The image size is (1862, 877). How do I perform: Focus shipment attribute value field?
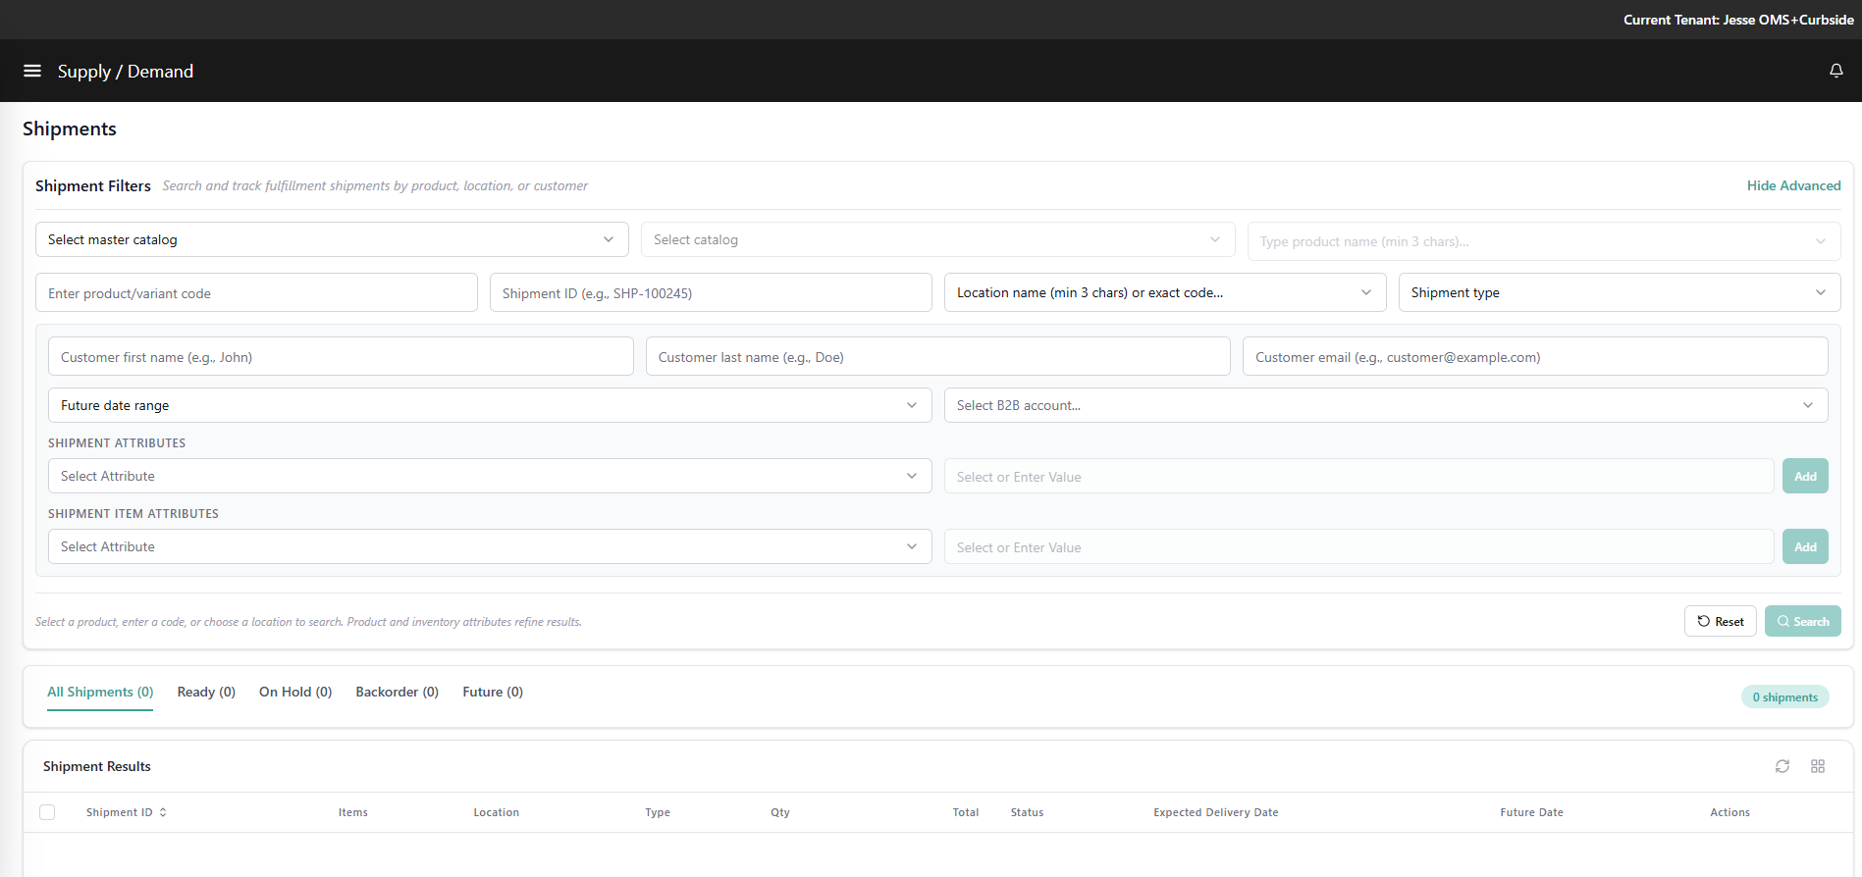[x=1358, y=477]
